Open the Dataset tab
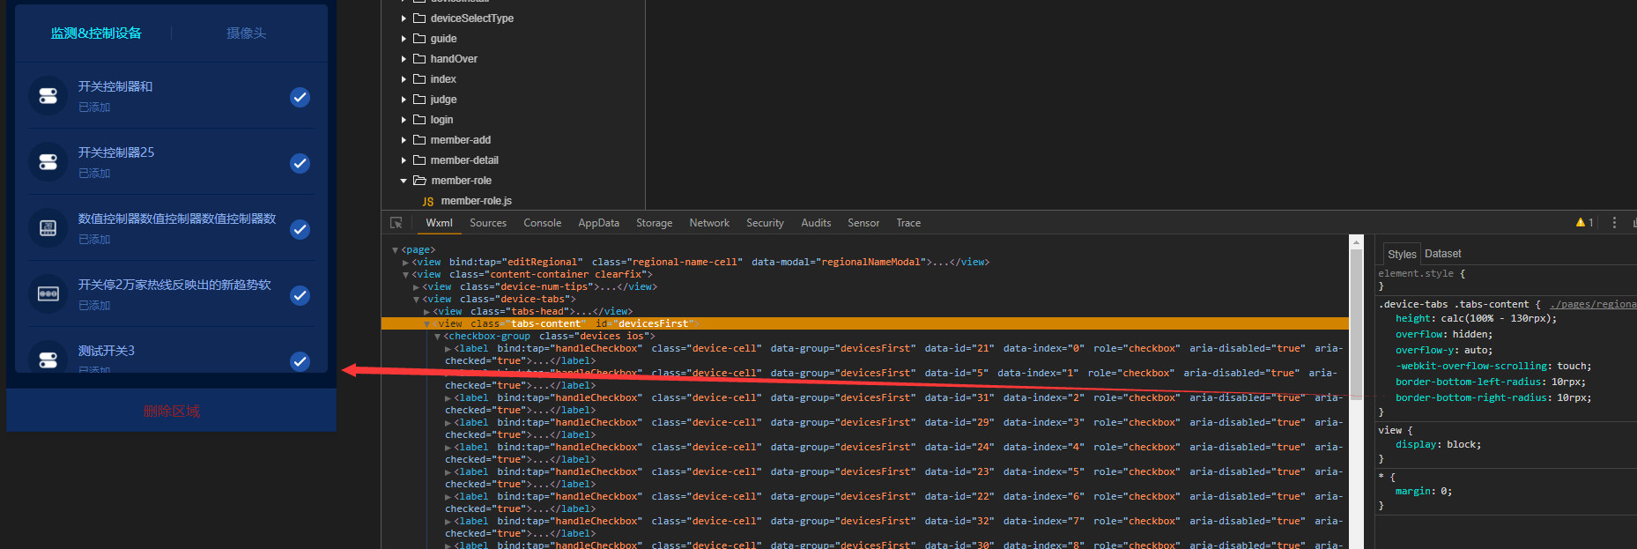 point(1442,254)
